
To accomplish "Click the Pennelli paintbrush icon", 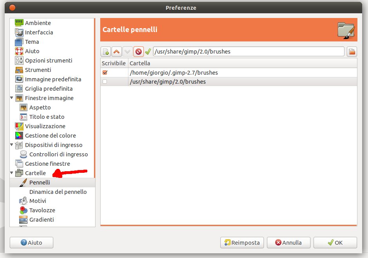I will coord(23,182).
